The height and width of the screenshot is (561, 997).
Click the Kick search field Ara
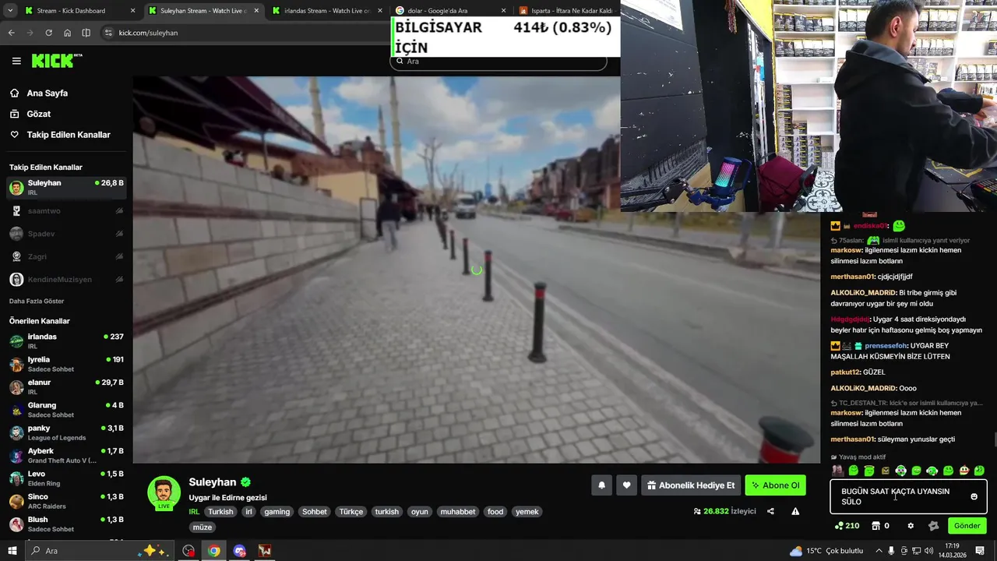tap(498, 61)
